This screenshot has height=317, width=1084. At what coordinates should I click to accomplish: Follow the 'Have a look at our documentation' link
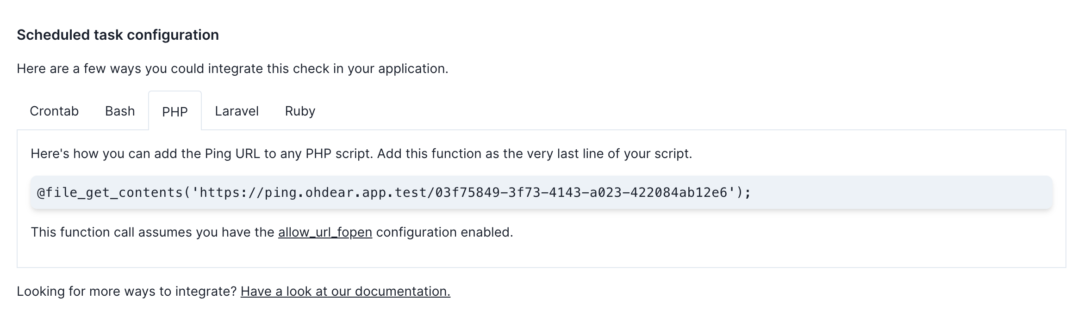click(345, 291)
